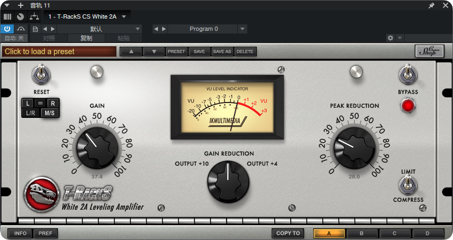Toggle 自动: 关 automation mode
Image resolution: width=453 pixels, height=240 pixels.
14,38
